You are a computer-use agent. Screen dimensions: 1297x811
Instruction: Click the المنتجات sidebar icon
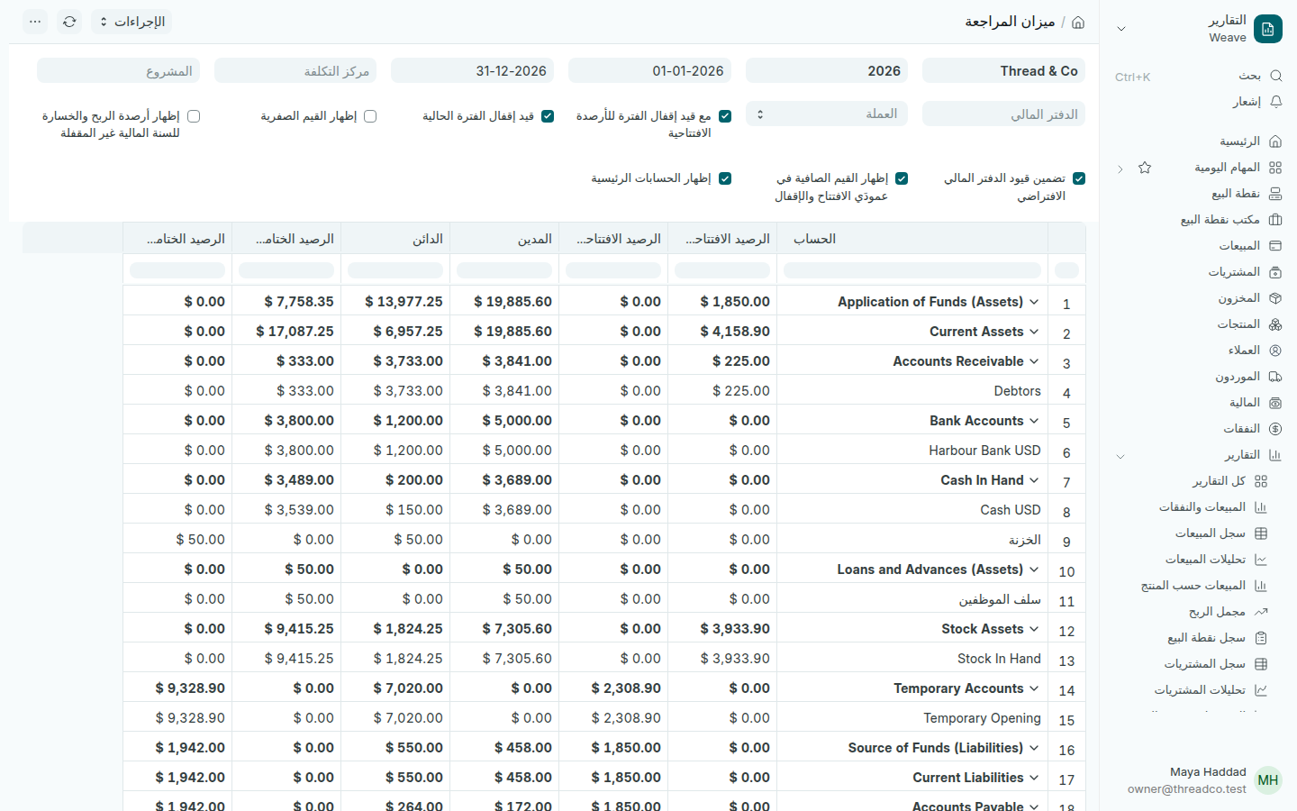[x=1275, y=324]
